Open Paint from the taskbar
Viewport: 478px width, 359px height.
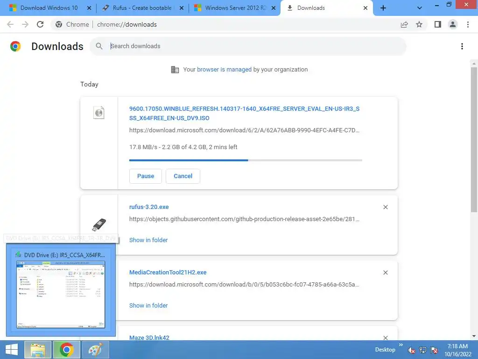coord(96,350)
